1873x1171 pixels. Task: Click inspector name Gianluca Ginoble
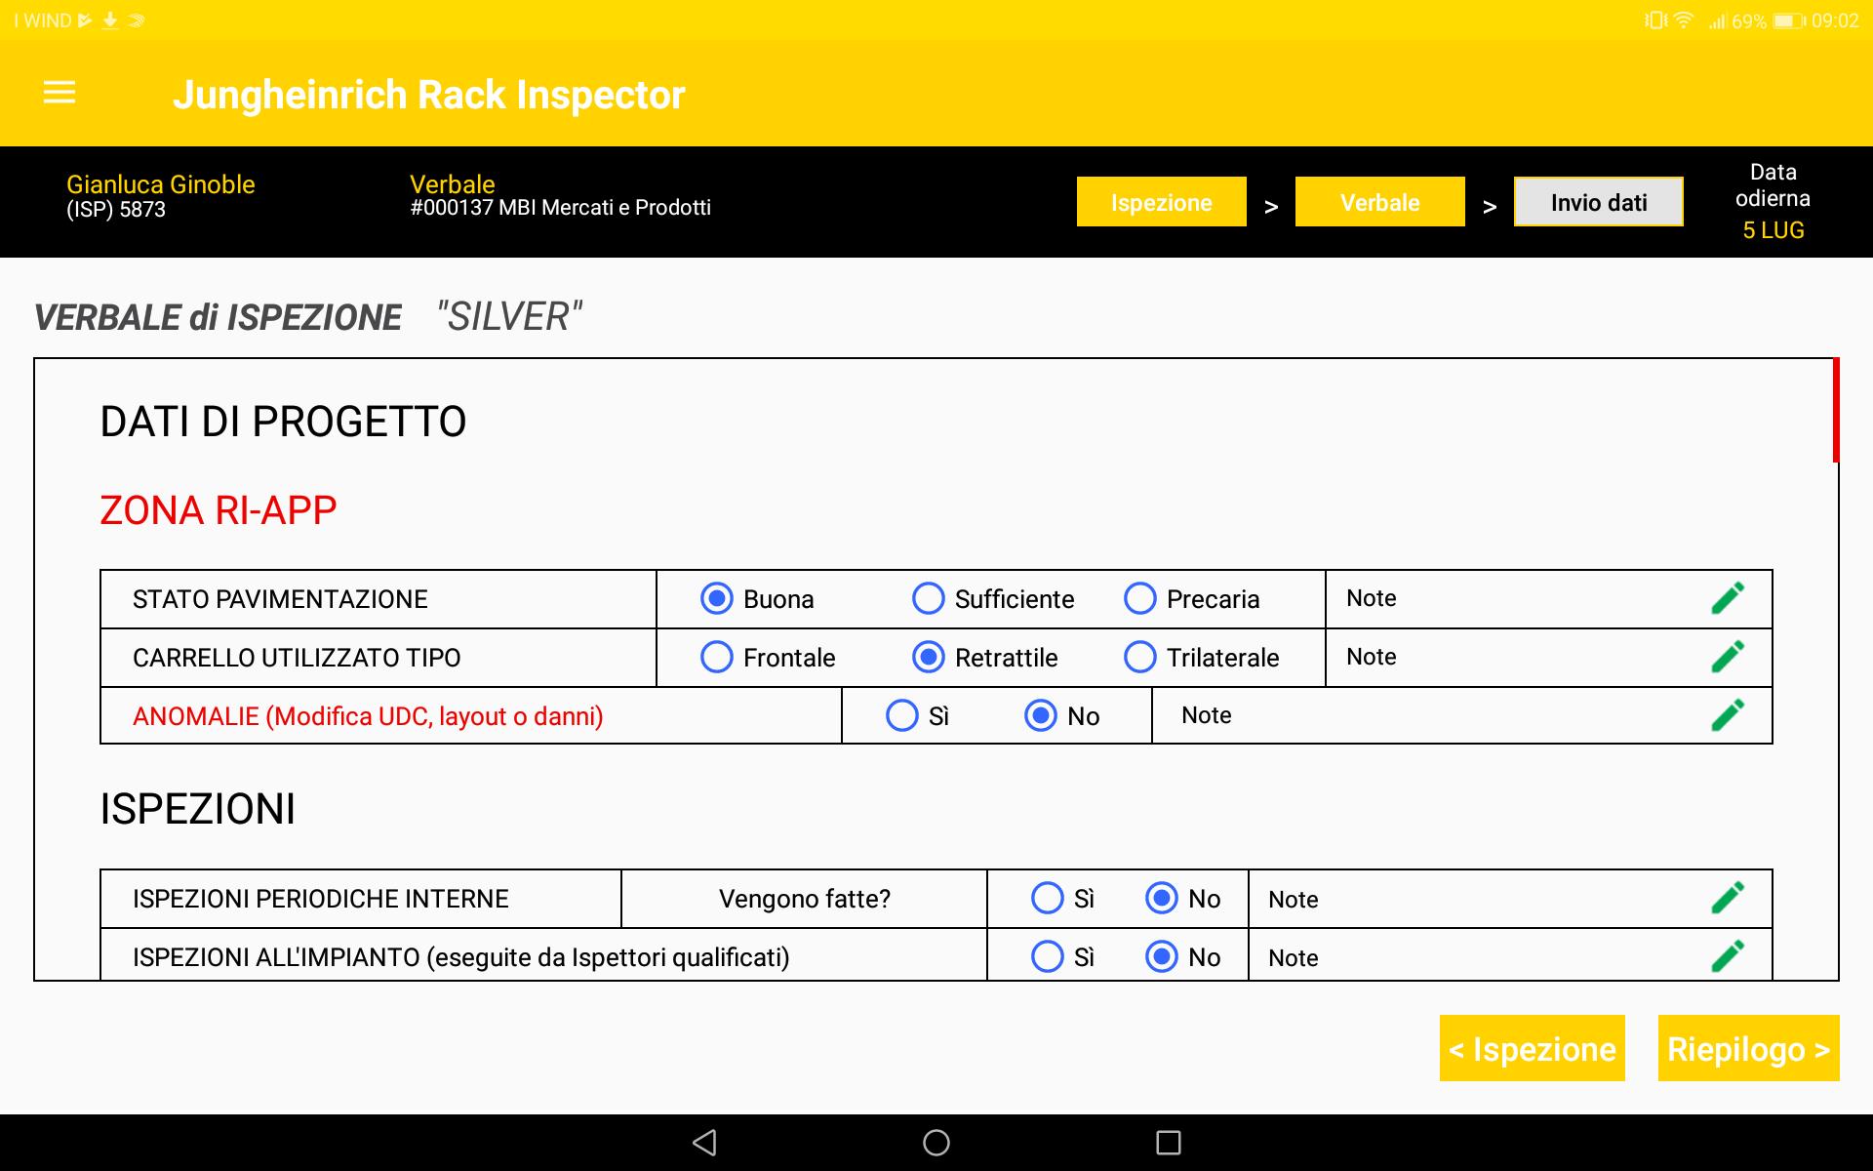(x=161, y=184)
